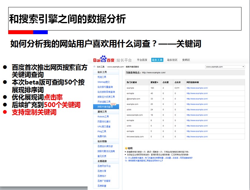Select the 站长工具 top tab
The image size is (250, 190).
tap(157, 60)
